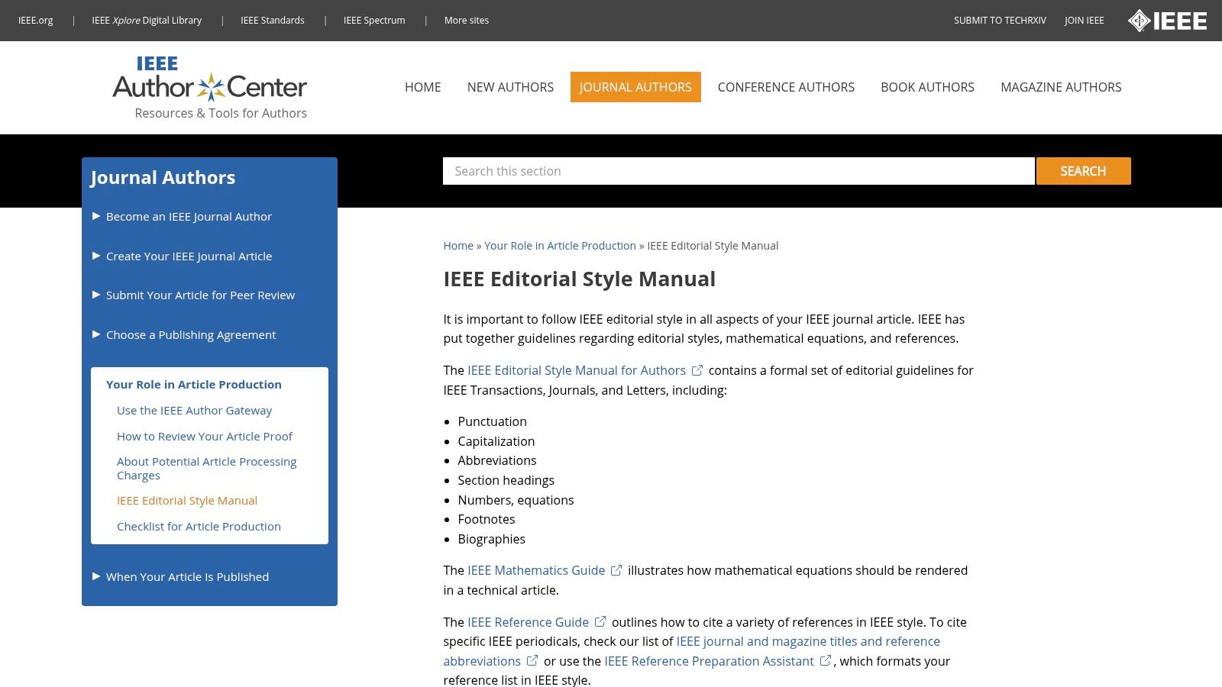Click external link icon next to IEEE Mathematics Guide
Image resolution: width=1222 pixels, height=687 pixels.
tap(616, 570)
